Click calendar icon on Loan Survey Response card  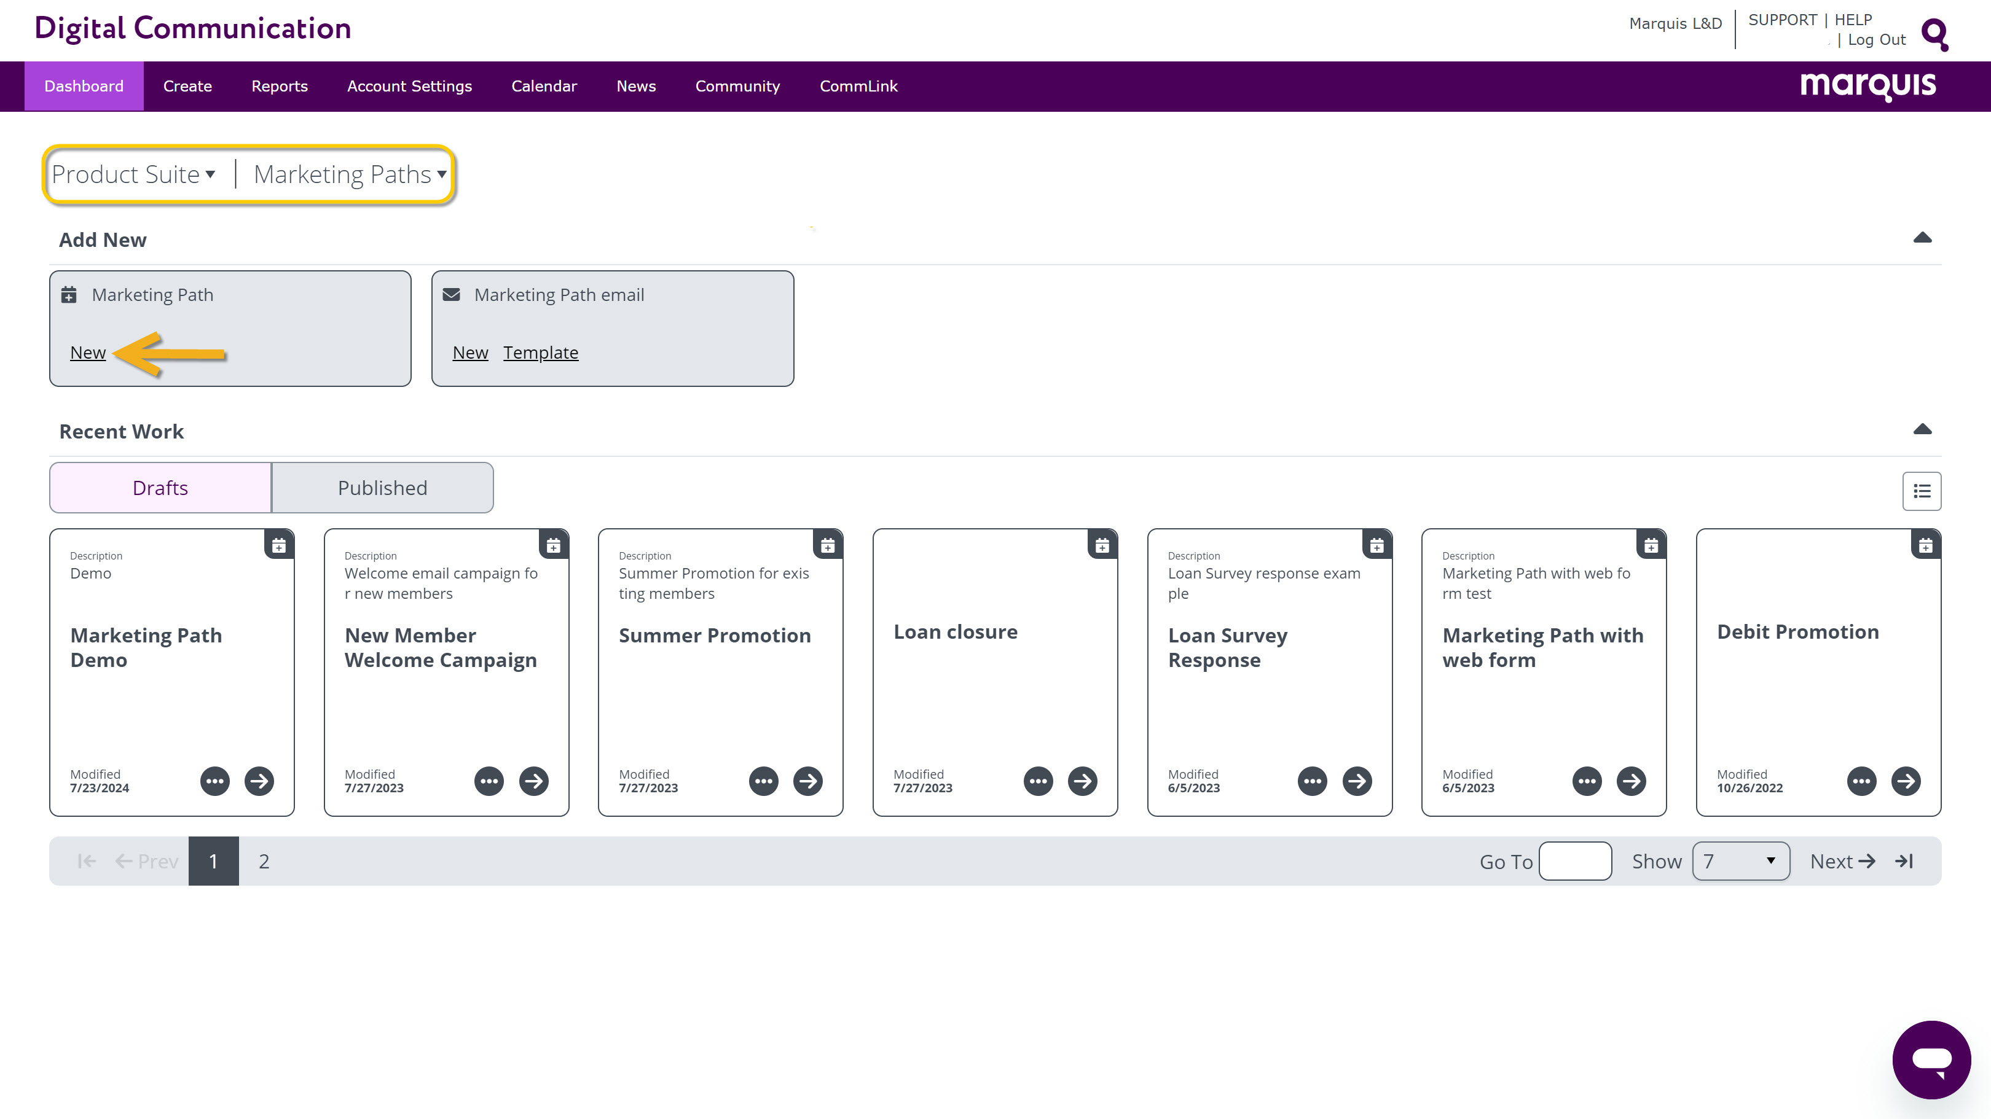[1376, 545]
